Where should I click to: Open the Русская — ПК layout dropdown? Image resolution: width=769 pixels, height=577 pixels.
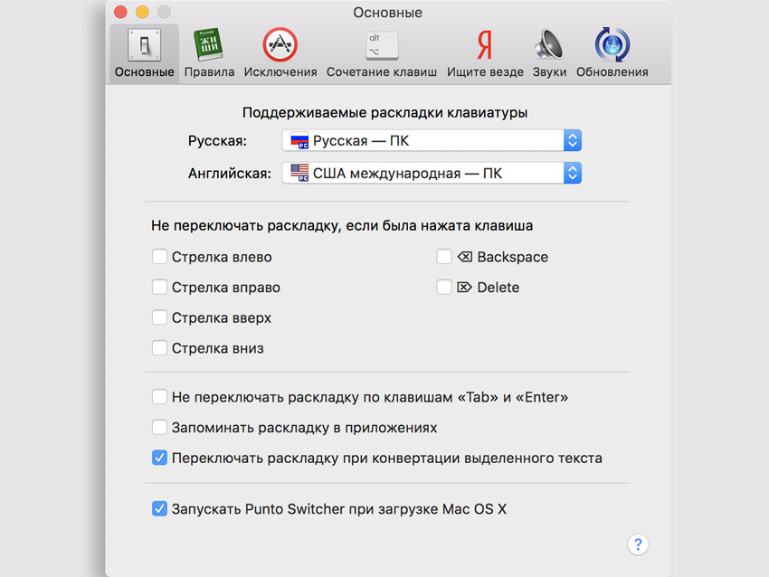click(432, 141)
